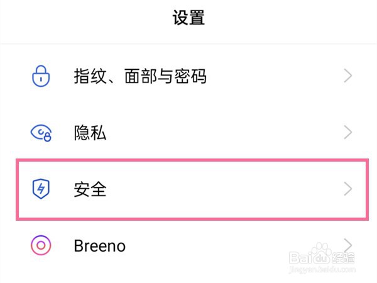Expand the 指纹、面部与密码 chevron arrow
Viewport: 377px width, 283px height.
(x=348, y=77)
